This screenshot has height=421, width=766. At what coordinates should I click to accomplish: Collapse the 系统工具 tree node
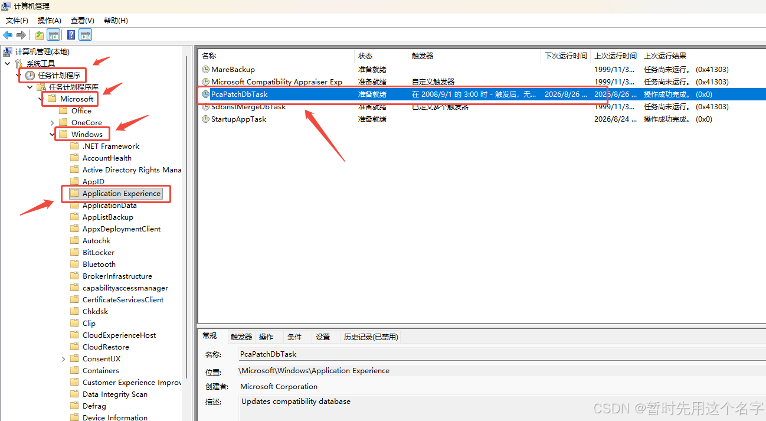7,63
